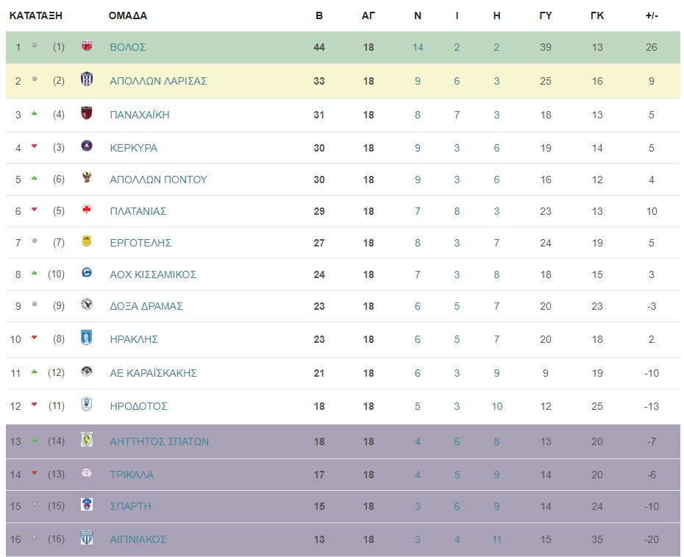Click the ΠΑΝΑΧΑΪΚΗ team badge
The width and height of the screenshot is (684, 557).
[87, 114]
